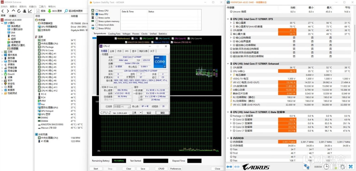Viewport: 356px width, 171px height.
Task: Close HWiNFO sensors with blue X icon
Action: [x=350, y=167]
